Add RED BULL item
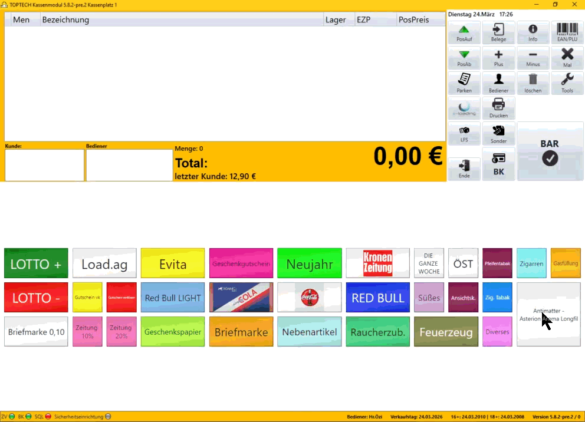Screen dimensions: 585x422 pyautogui.click(x=377, y=298)
